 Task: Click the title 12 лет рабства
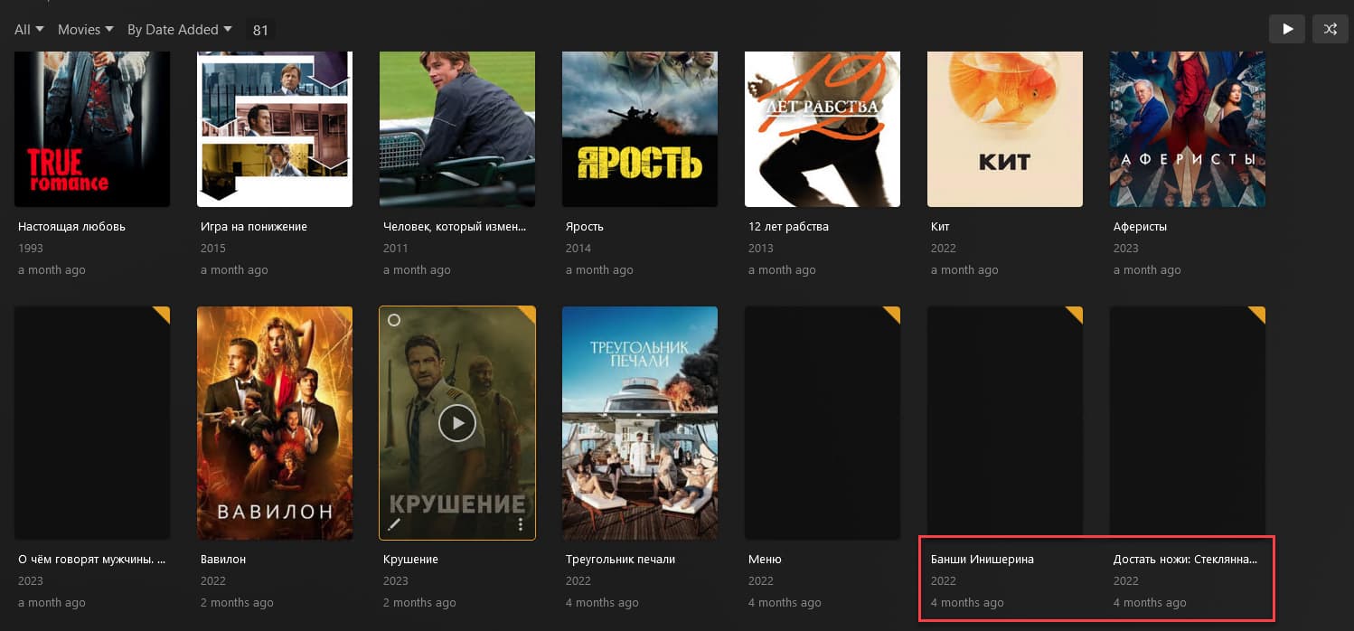point(788,227)
